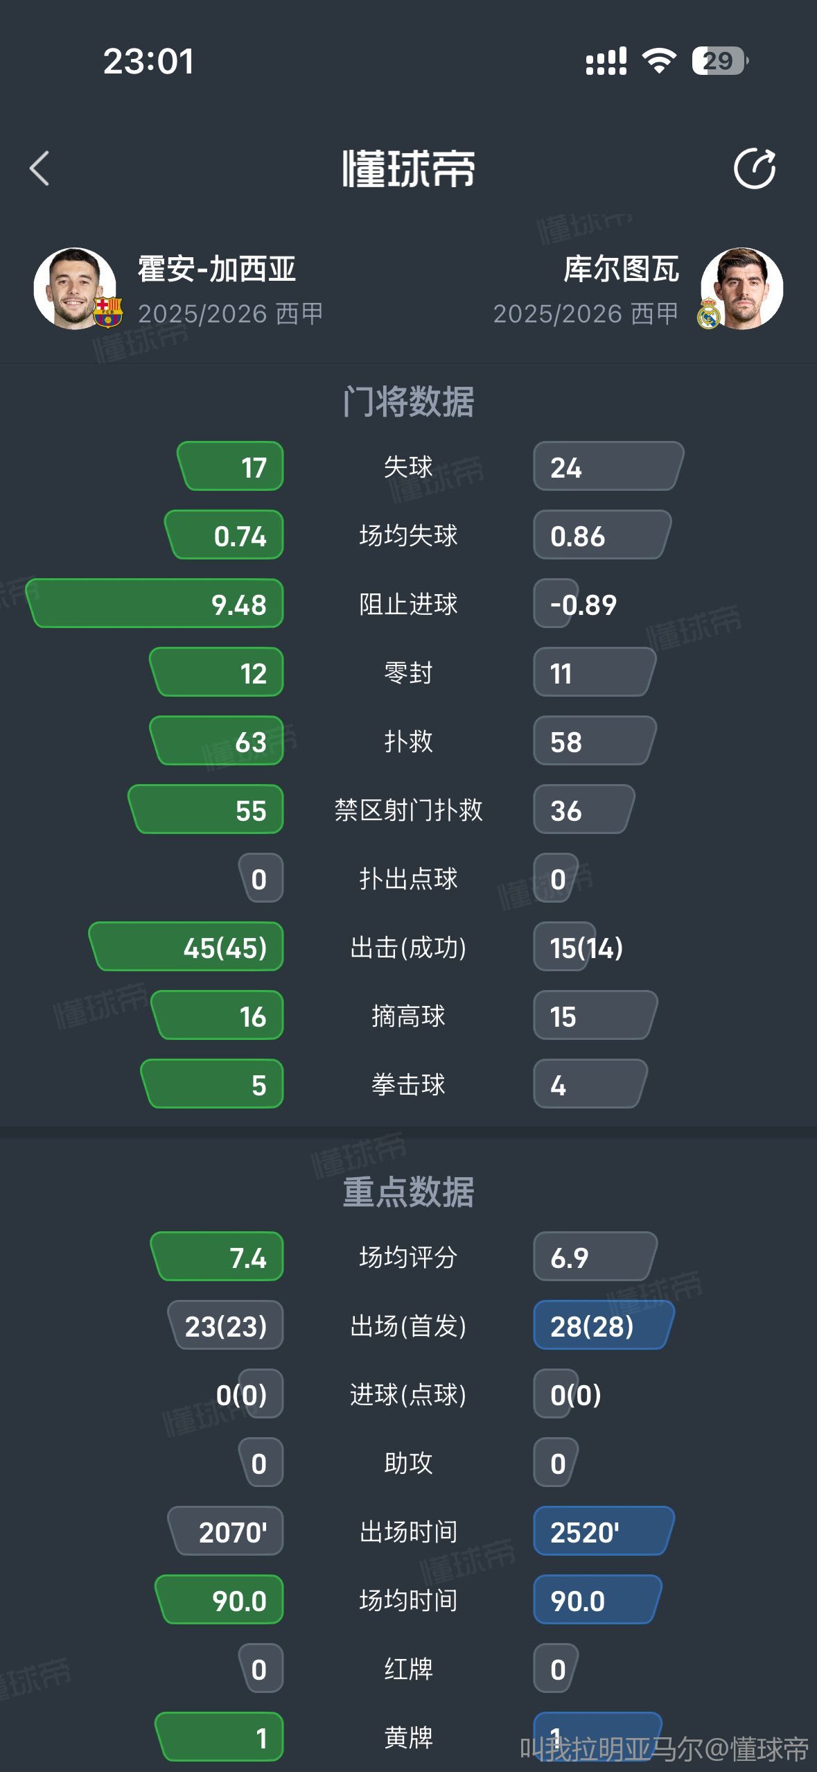Tap the Real Madrid club badge
Screen dimensions: 817x1772
(709, 313)
